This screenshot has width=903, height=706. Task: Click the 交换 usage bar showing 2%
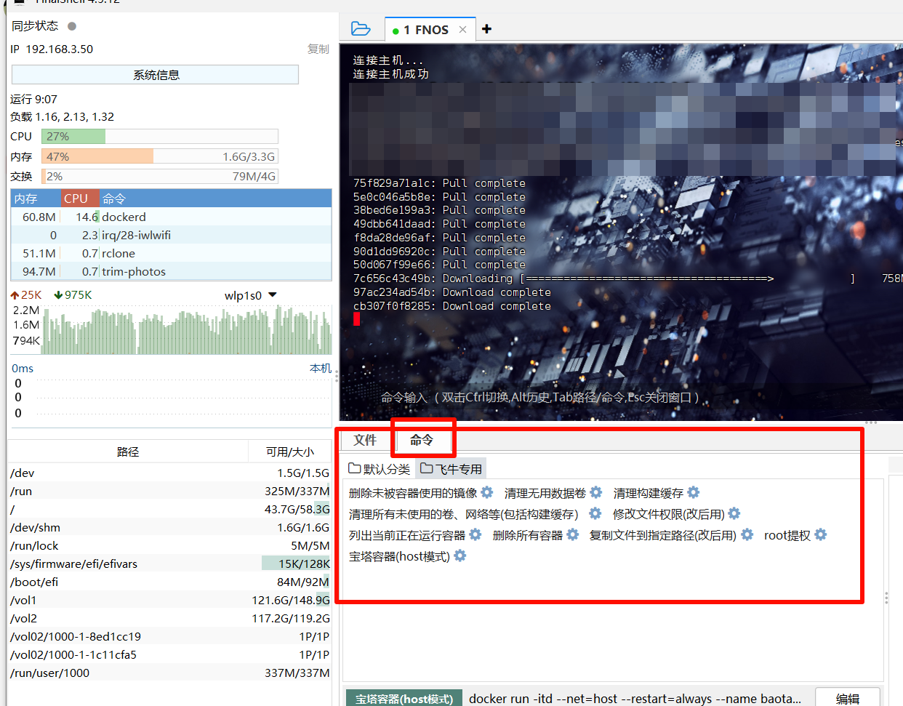tap(159, 176)
